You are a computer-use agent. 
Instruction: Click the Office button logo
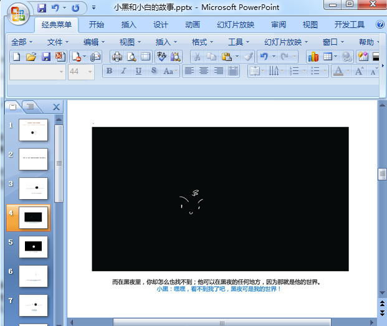[18, 14]
